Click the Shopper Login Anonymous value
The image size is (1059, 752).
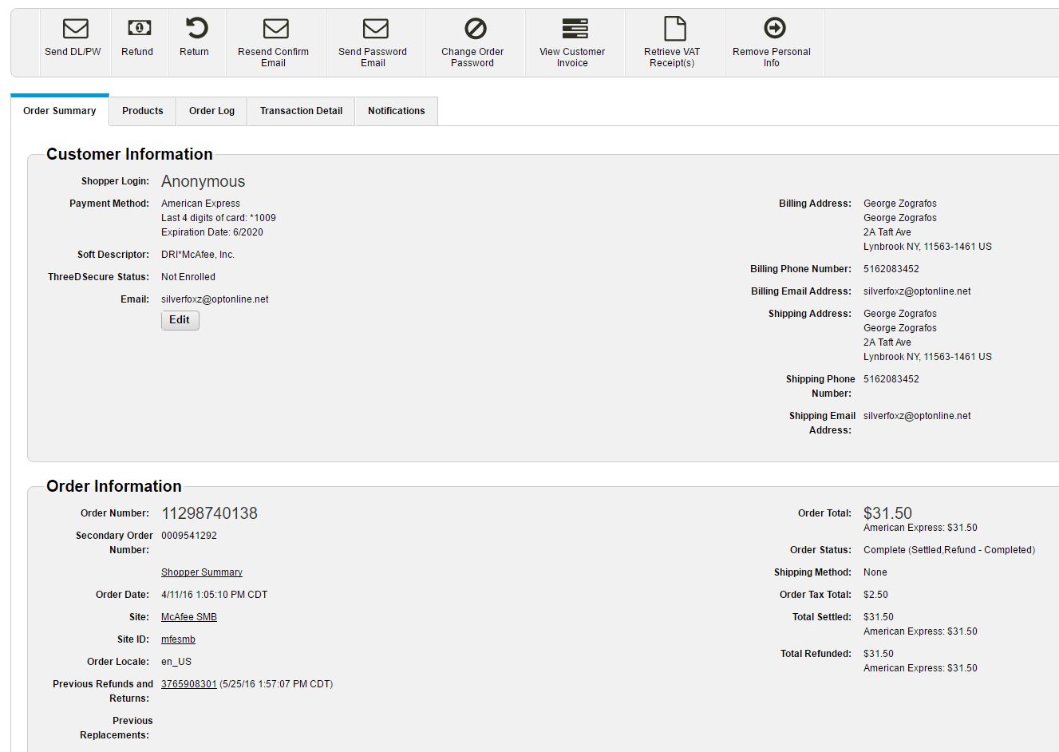(204, 181)
